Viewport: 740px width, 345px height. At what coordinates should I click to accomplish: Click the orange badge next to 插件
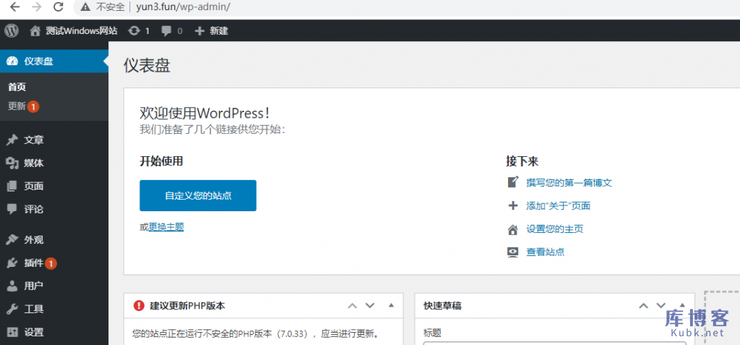point(51,263)
